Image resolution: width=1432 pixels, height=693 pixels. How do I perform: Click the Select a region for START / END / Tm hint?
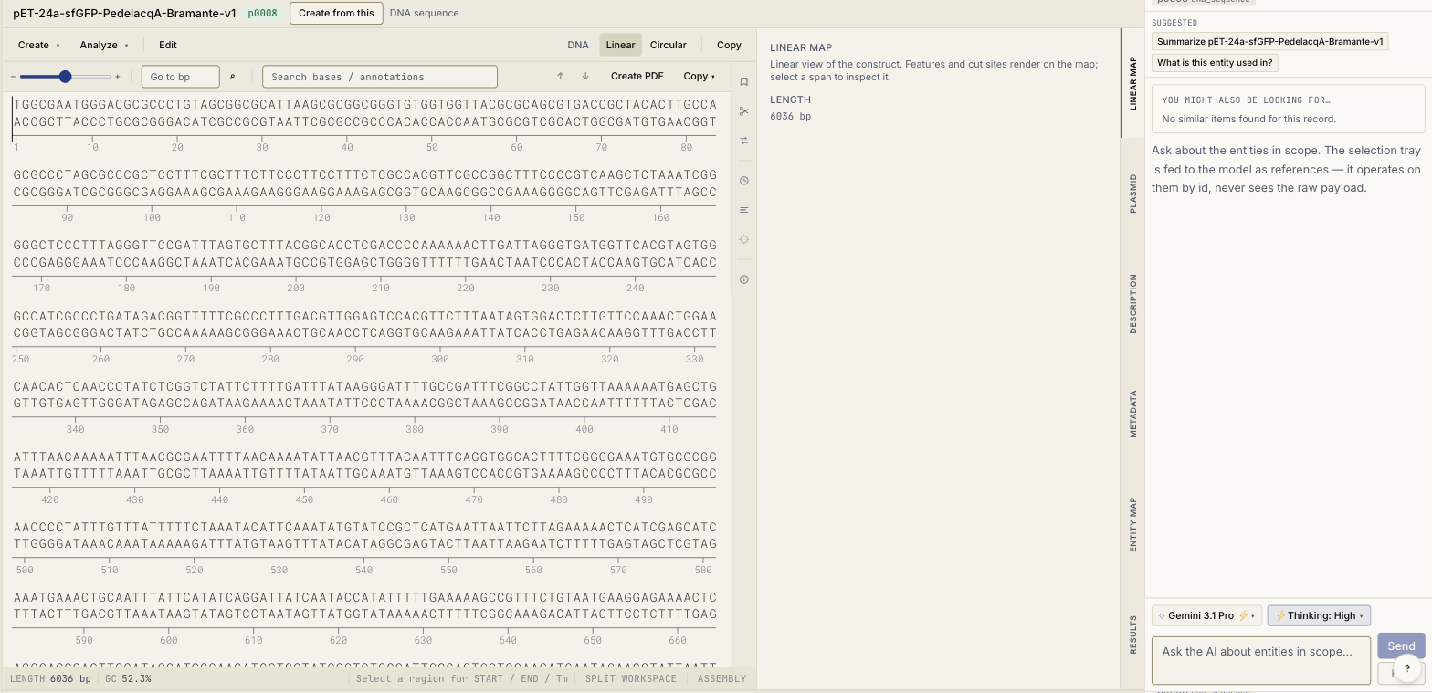(460, 679)
